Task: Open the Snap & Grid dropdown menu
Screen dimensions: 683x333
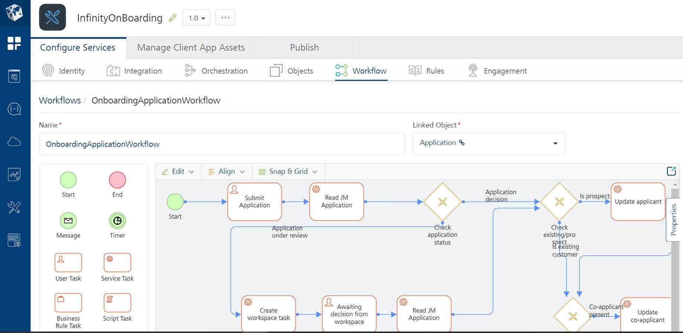Action: [288, 172]
